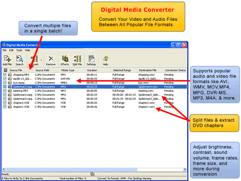Click the status bar checklist icon
The width and height of the screenshot is (241, 181).
coord(92,174)
